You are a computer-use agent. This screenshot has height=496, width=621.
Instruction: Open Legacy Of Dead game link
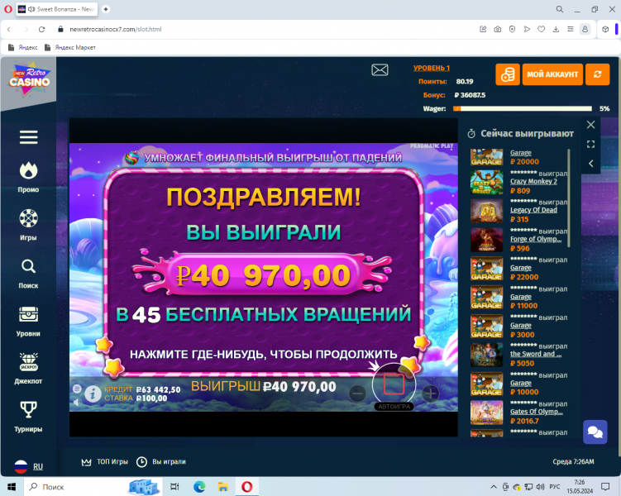pyautogui.click(x=533, y=210)
